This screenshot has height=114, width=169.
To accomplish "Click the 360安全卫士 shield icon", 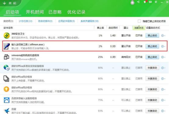I will coord(7,36).
